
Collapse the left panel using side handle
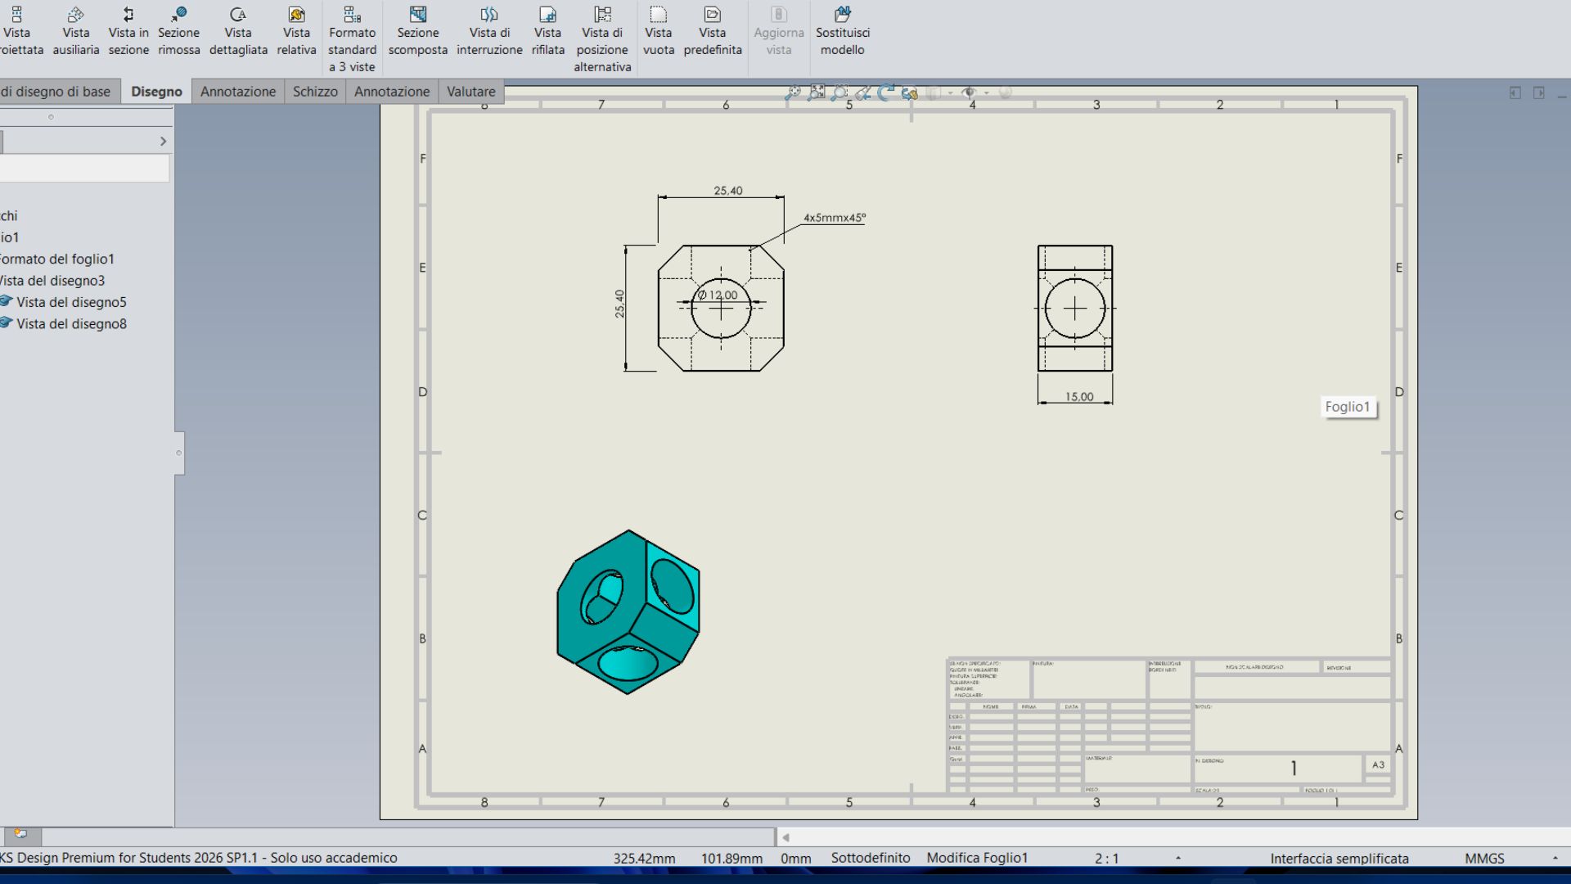point(179,453)
